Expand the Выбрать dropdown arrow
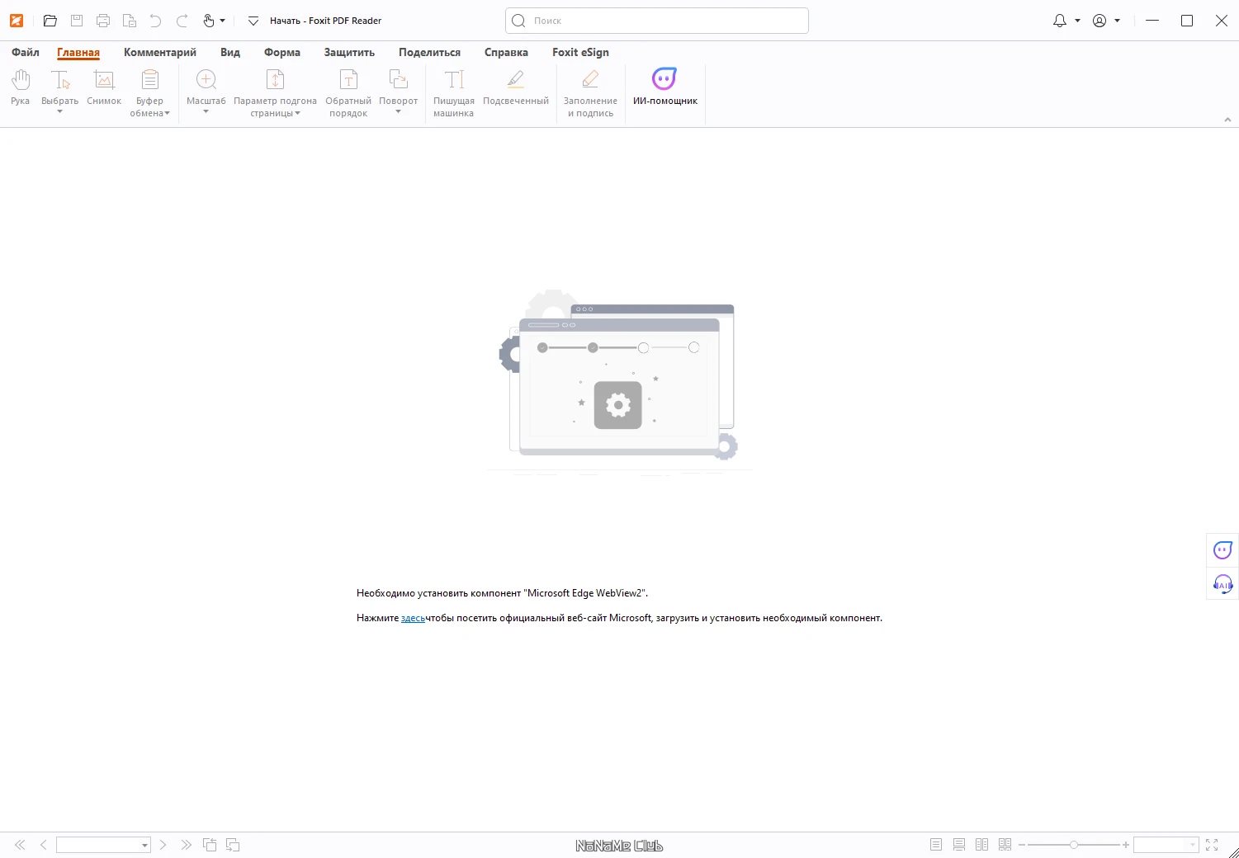Image resolution: width=1239 pixels, height=858 pixels. click(59, 111)
